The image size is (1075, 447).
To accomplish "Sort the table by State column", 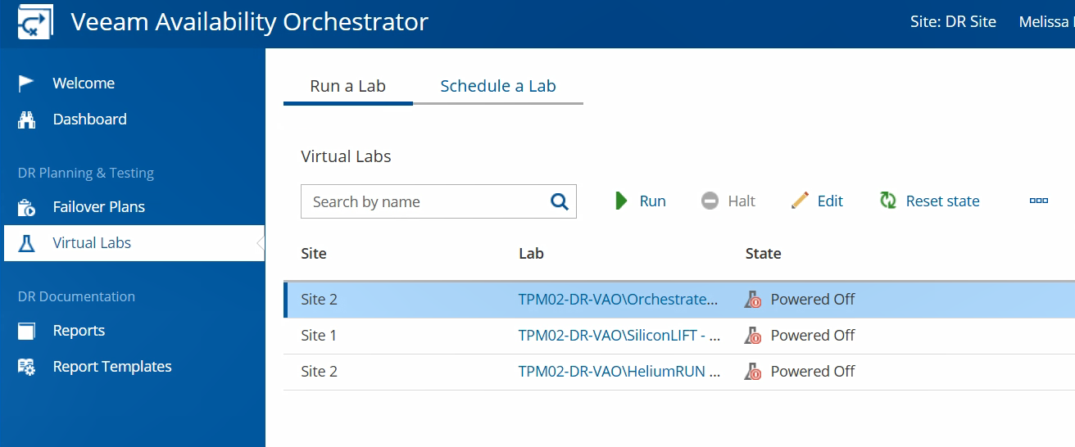I will [x=763, y=254].
